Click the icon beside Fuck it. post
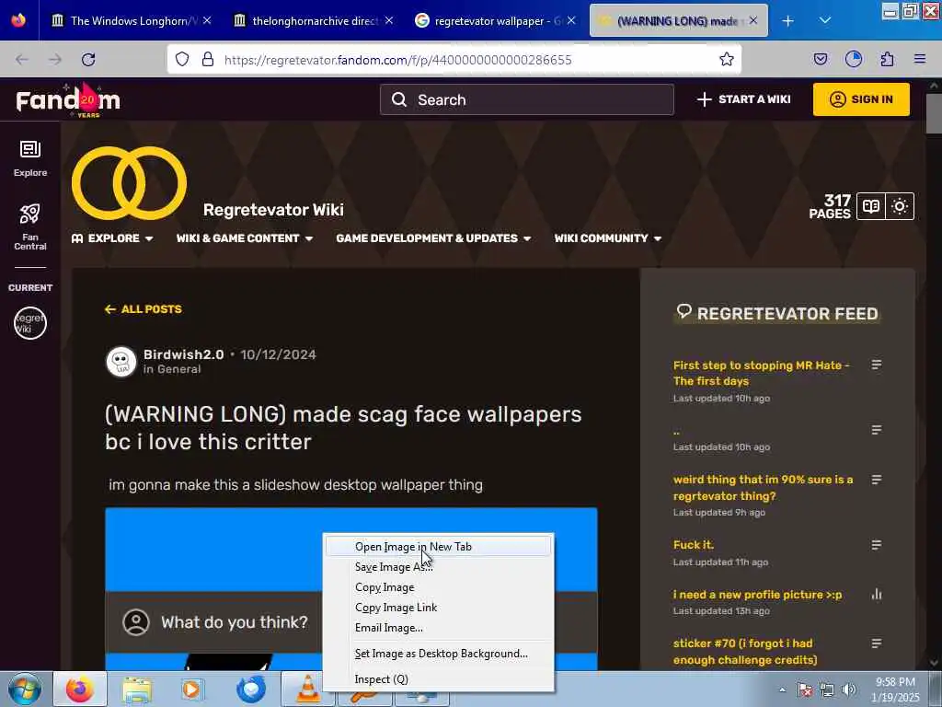This screenshot has width=942, height=707. pyautogui.click(x=877, y=545)
